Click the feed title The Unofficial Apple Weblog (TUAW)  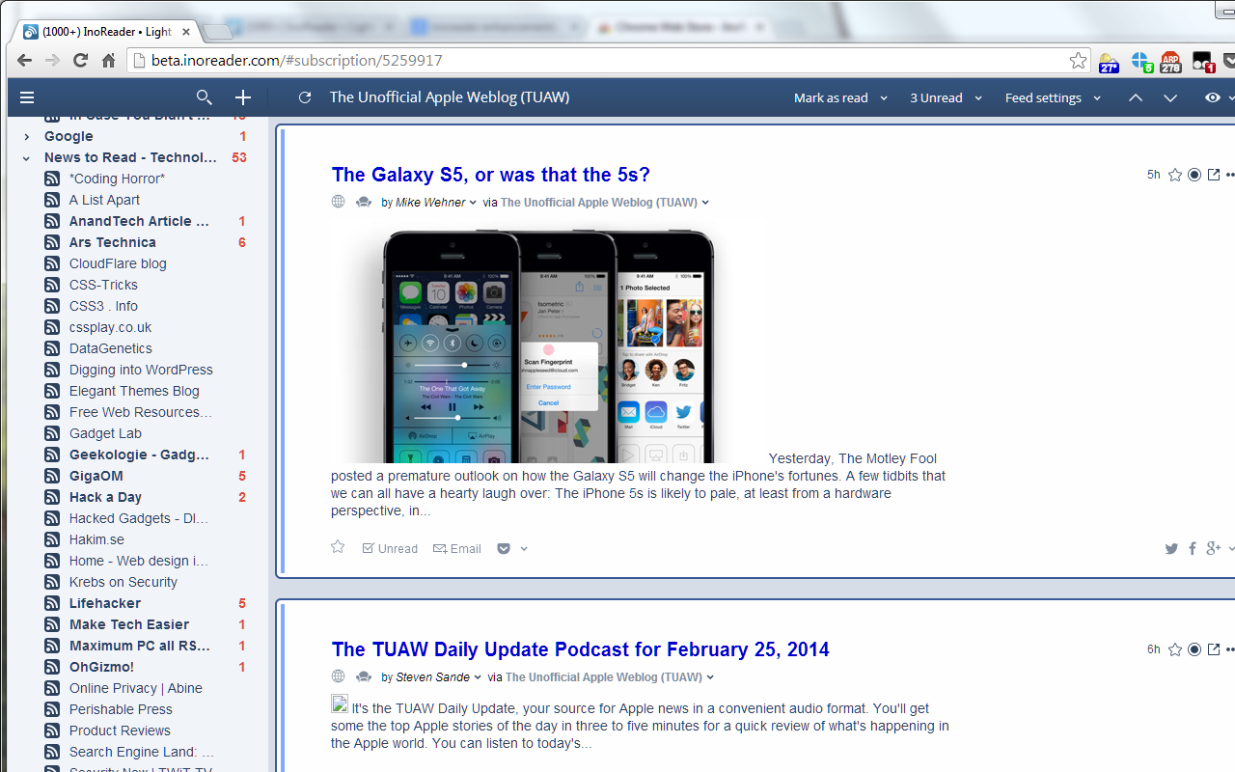(x=449, y=97)
